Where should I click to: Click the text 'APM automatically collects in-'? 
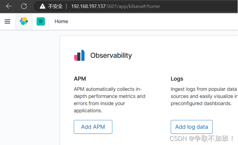(108, 89)
